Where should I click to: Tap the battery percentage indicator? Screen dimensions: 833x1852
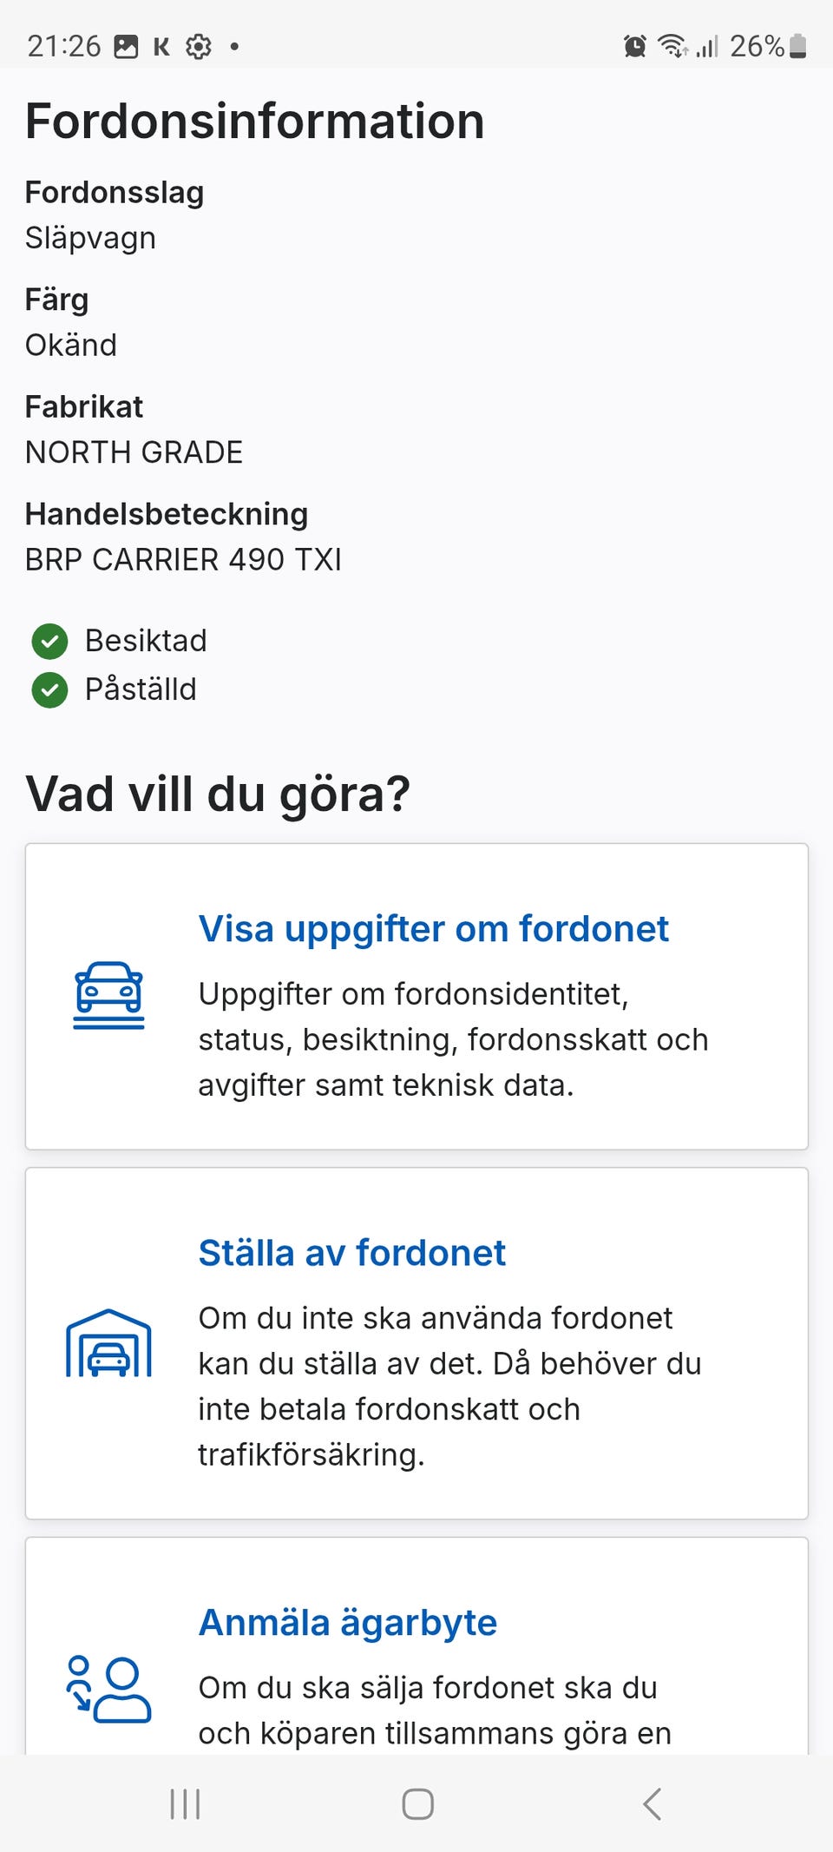coord(757,46)
